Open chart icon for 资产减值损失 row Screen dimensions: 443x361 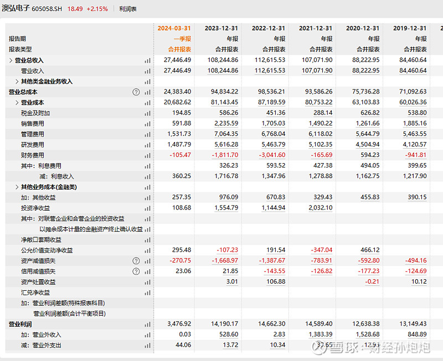pyautogui.click(x=147, y=261)
